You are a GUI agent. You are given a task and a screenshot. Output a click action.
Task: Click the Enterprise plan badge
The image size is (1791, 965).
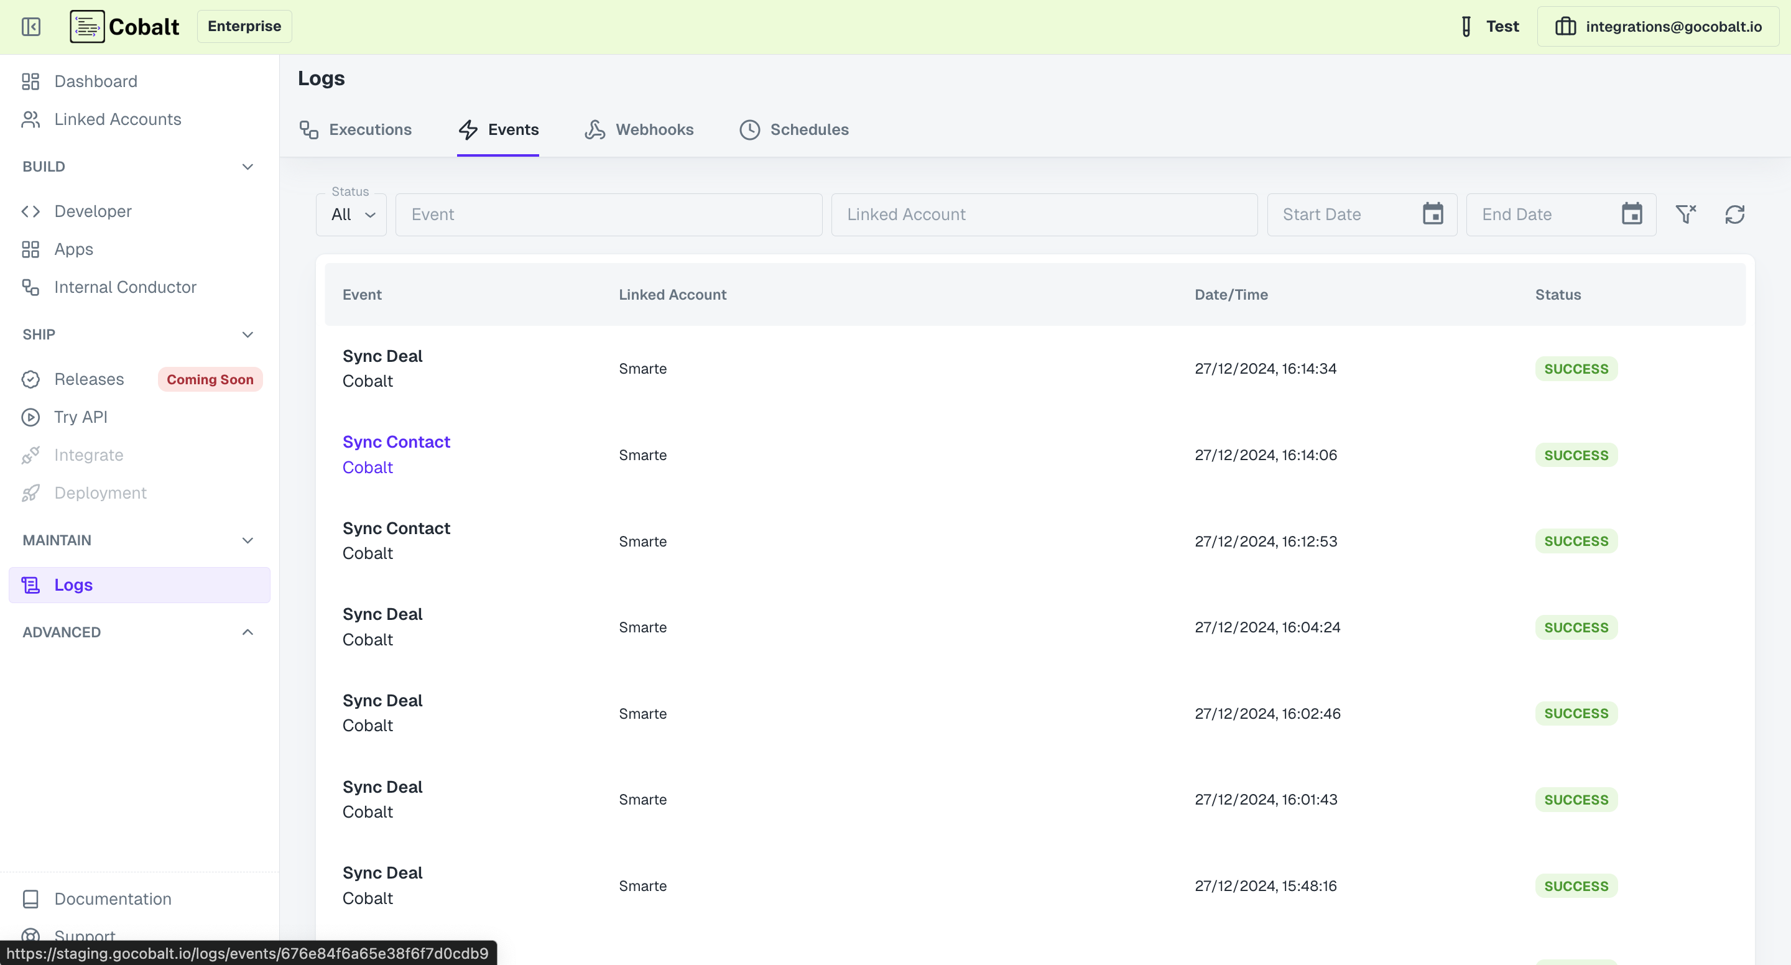(x=243, y=26)
